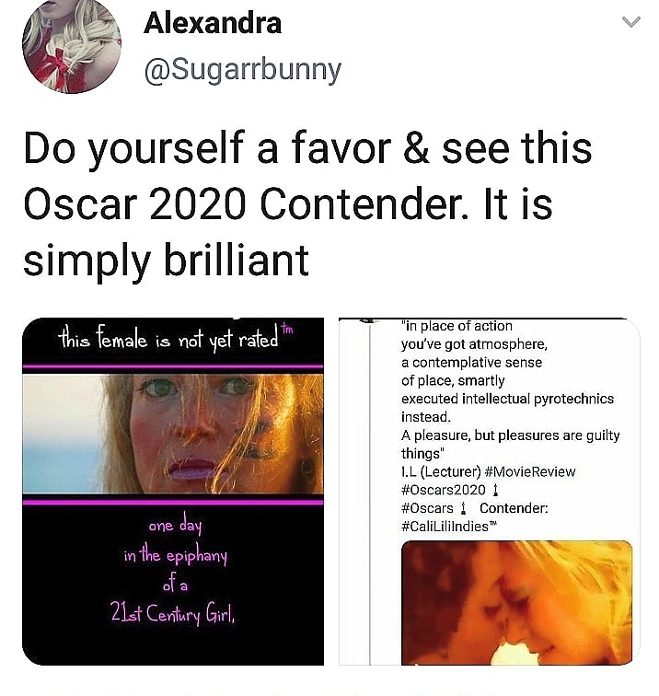Screen dimensions: 659x696
Task: Click the 'I.L (Lecturer)' attribution text
Action: pyautogui.click(x=441, y=472)
